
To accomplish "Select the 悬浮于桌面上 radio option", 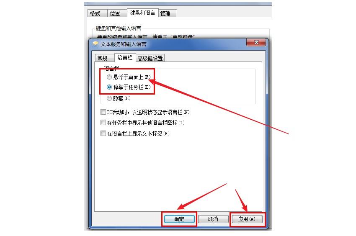I will coord(109,77).
